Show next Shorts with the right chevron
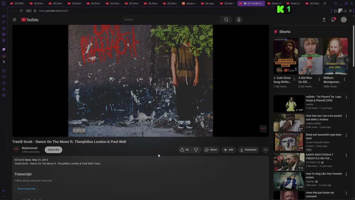Screen dimensions: 355x200 (x=347, y=60)
